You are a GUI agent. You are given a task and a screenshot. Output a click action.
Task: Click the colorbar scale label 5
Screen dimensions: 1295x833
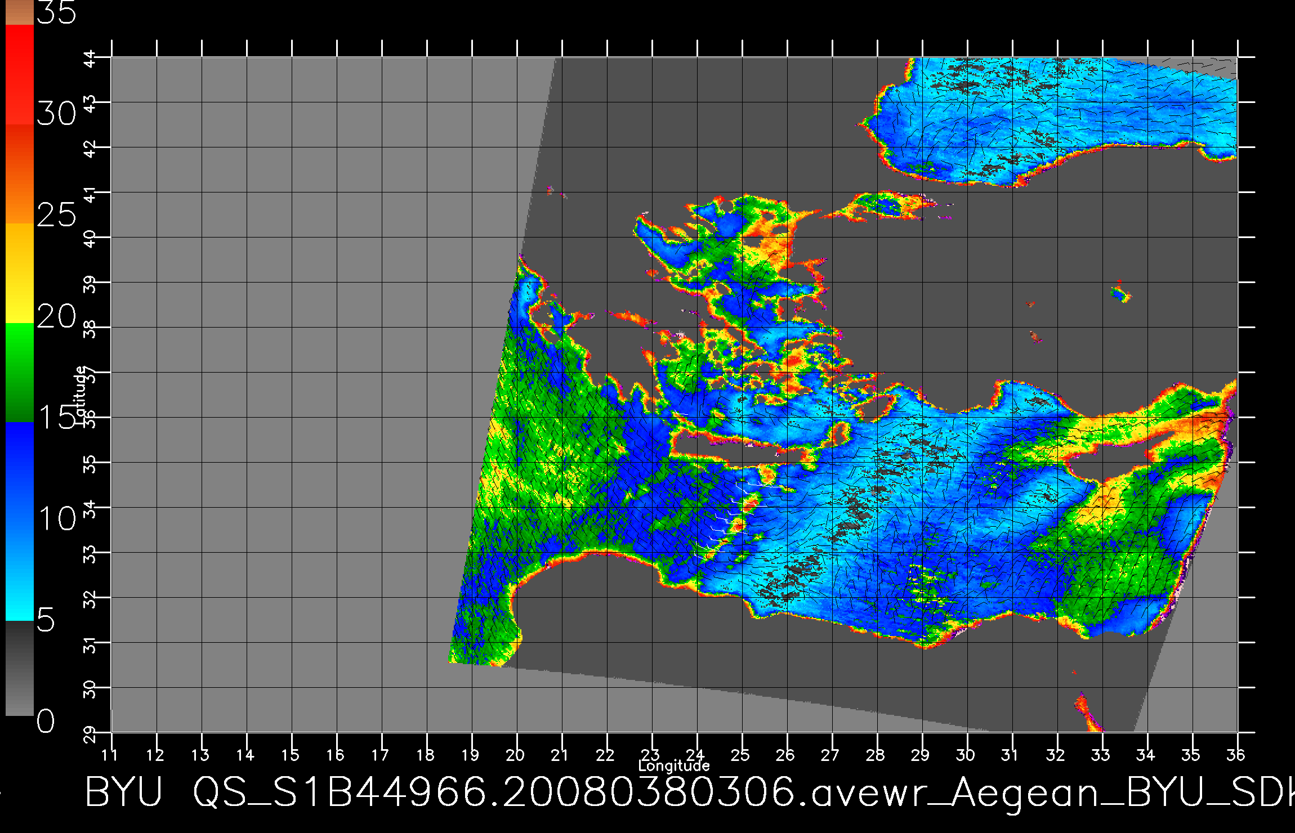(x=46, y=620)
